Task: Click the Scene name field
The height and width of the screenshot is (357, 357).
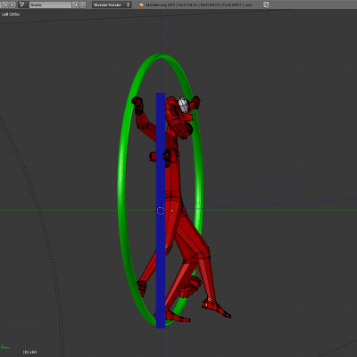Action: 50,4
